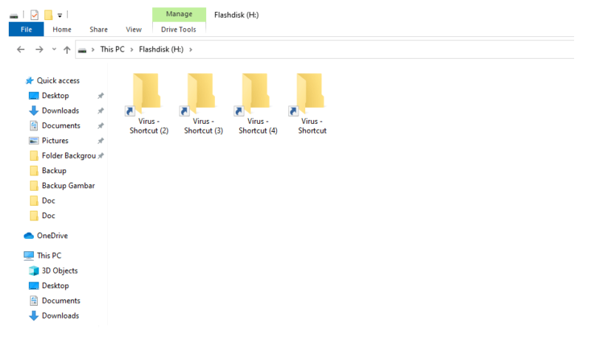Switch to the View ribbon tab
The height and width of the screenshot is (342, 591).
[134, 29]
